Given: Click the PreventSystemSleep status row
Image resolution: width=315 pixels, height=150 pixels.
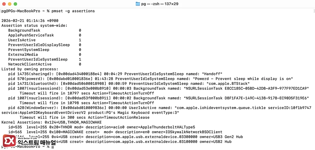Looking at the screenshot, I should click(x=44, y=50).
